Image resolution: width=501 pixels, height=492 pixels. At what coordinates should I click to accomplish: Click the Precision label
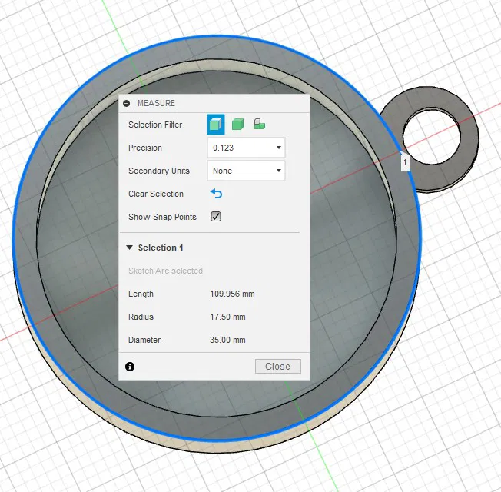(x=145, y=148)
